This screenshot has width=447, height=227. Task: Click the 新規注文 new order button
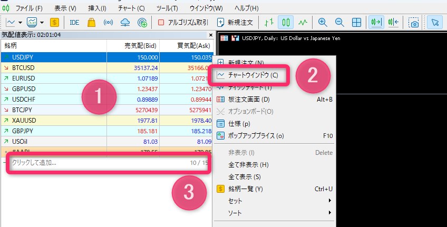(235, 22)
